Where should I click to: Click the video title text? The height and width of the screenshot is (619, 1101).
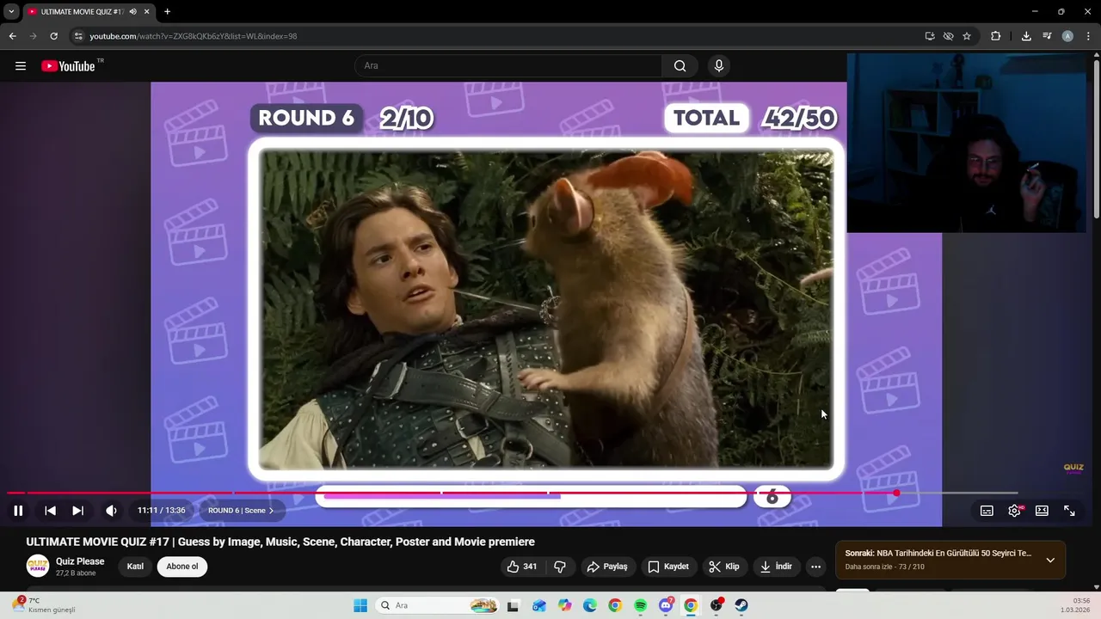280,542
